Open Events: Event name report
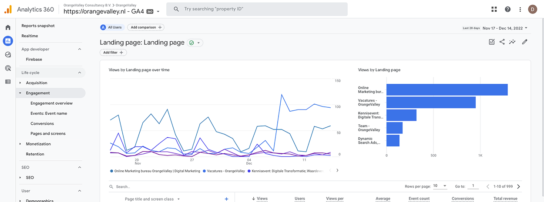 coord(49,113)
